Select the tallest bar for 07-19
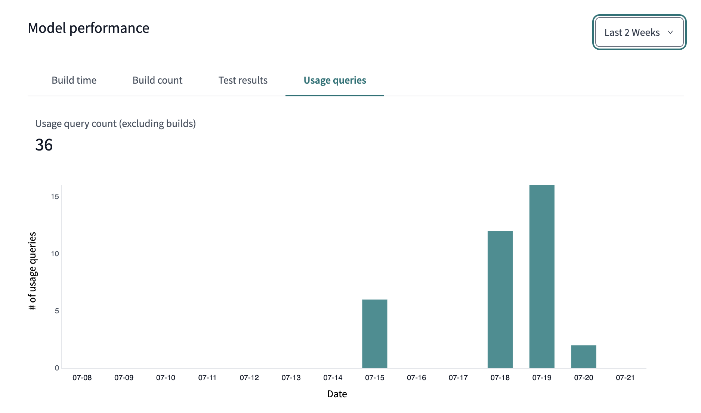Viewport: 701px width, 413px height. click(541, 276)
